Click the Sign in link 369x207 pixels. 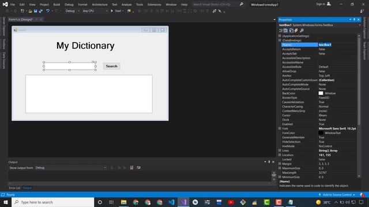pos(321,4)
